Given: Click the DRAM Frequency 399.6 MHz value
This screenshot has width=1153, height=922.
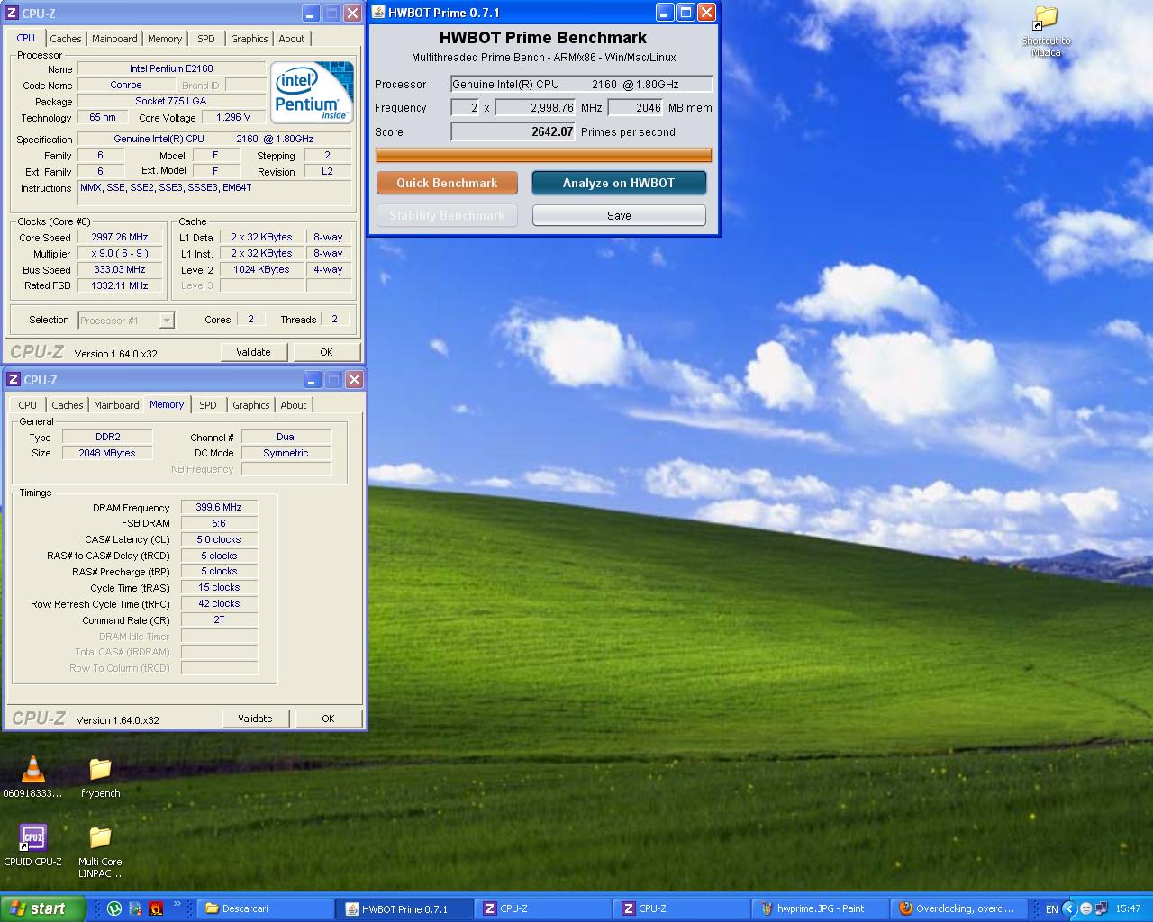Looking at the screenshot, I should [219, 507].
